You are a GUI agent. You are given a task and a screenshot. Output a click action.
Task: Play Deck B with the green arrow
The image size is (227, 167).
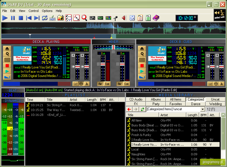click(142, 71)
